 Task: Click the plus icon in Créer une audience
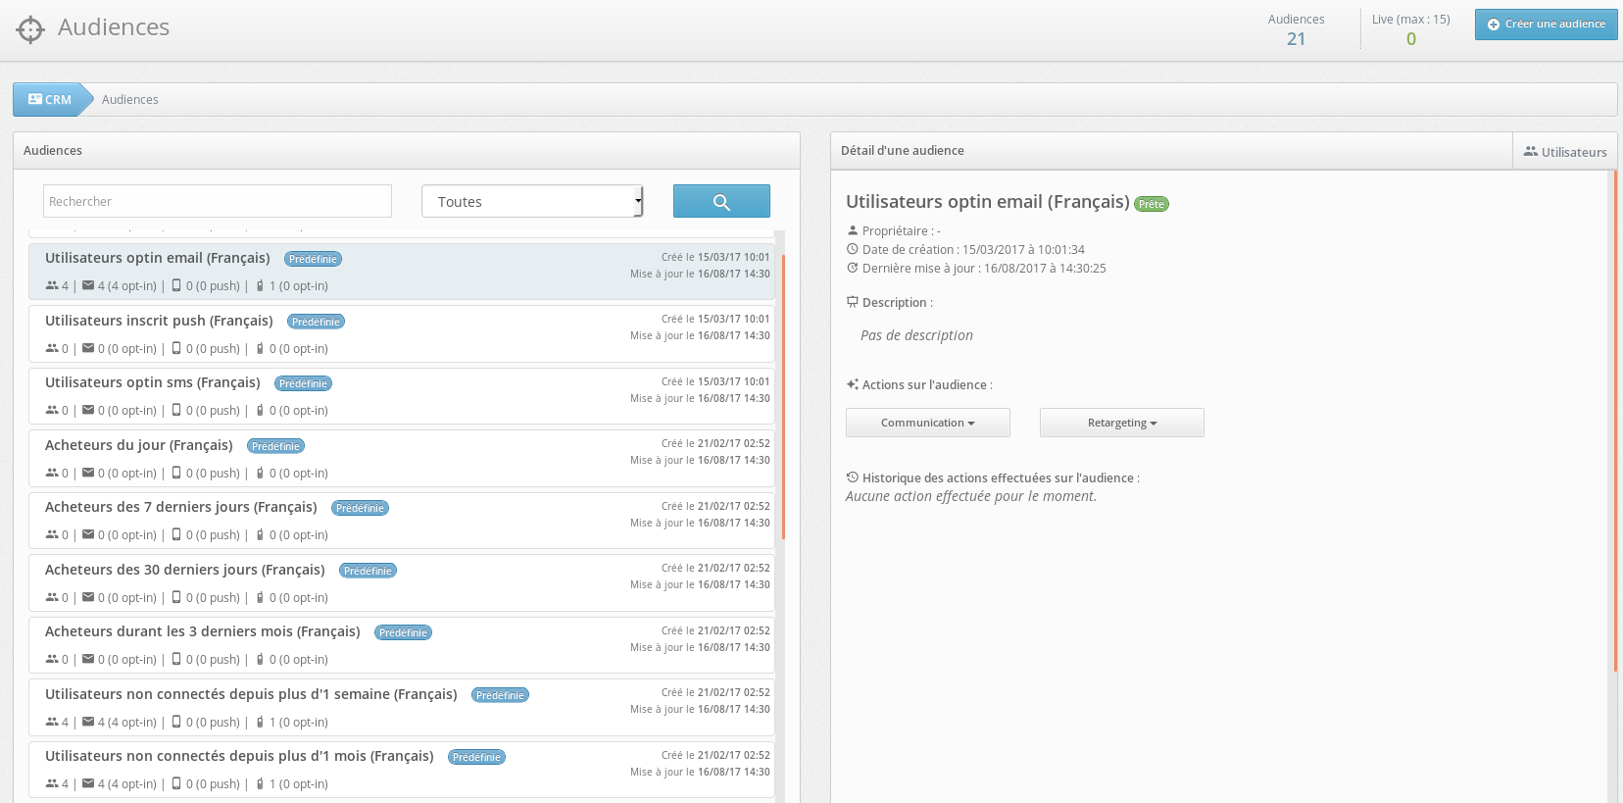tap(1494, 25)
